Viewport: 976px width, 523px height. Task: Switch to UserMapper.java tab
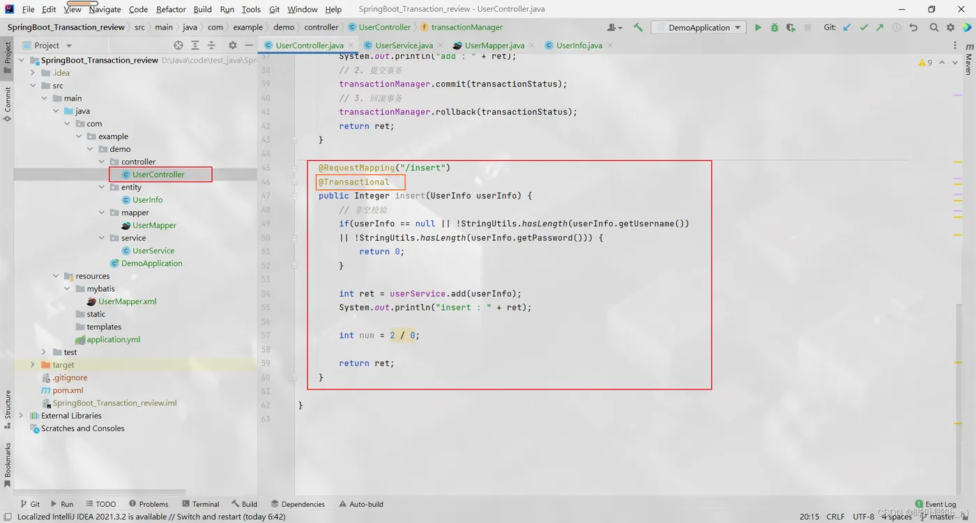pos(494,45)
